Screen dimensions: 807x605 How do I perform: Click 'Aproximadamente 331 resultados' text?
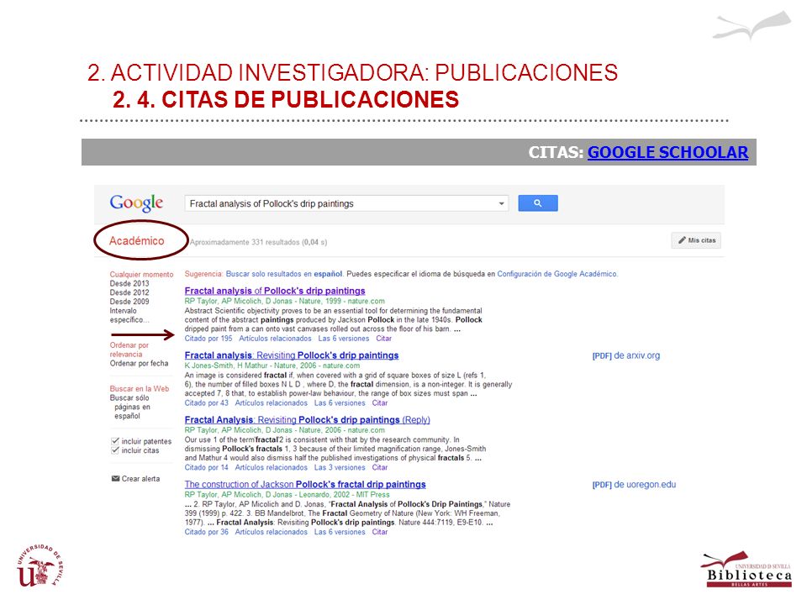(245, 242)
